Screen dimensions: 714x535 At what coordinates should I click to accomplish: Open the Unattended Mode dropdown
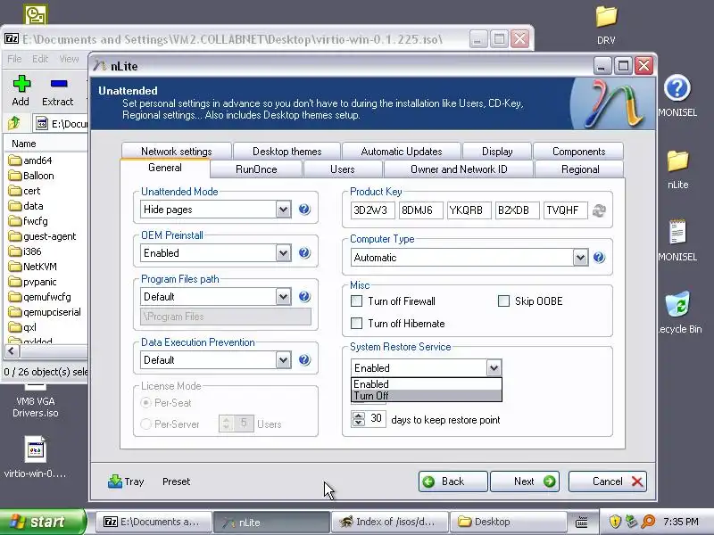coord(283,210)
